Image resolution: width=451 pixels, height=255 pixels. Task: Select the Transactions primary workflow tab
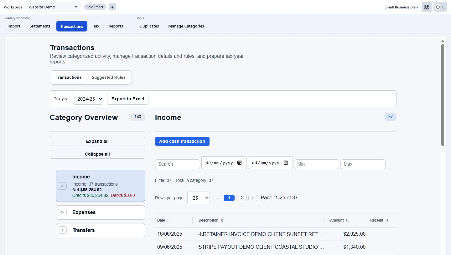coord(72,26)
